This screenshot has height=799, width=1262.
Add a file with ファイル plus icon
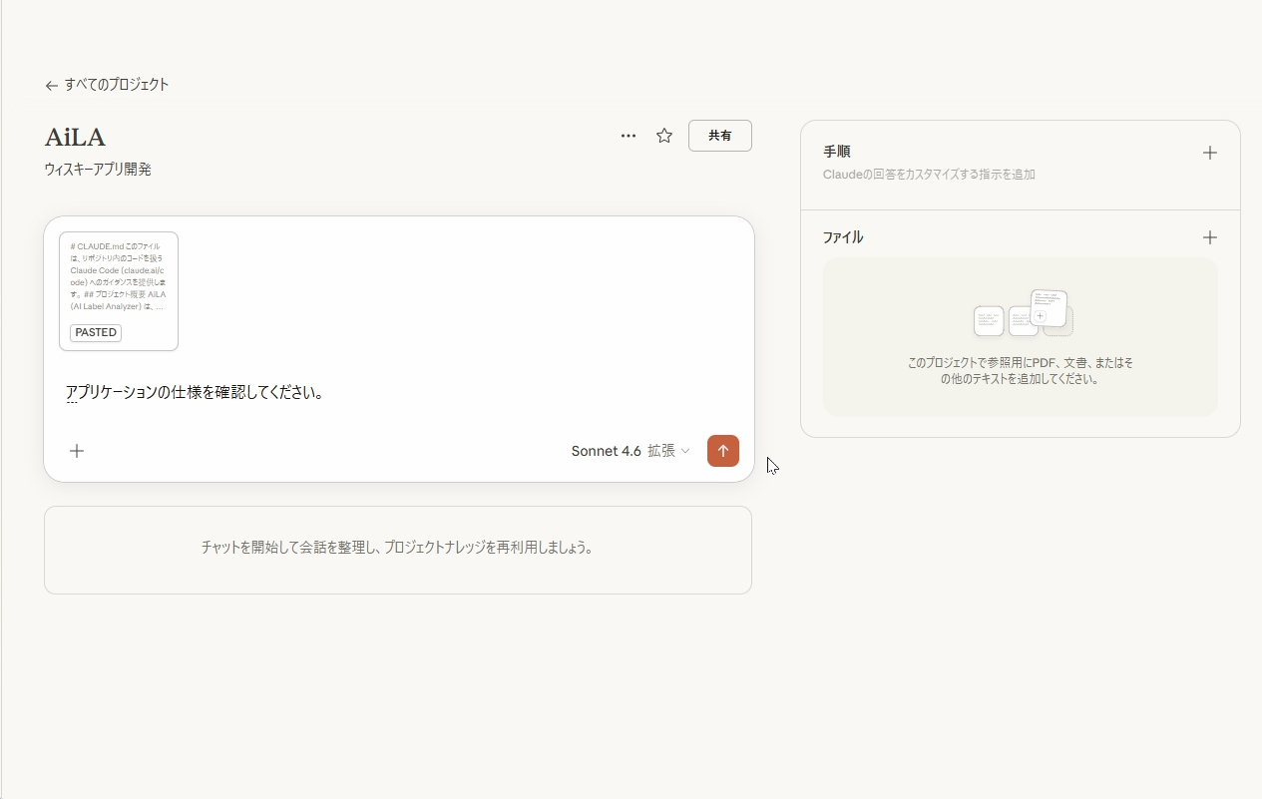[1210, 237]
